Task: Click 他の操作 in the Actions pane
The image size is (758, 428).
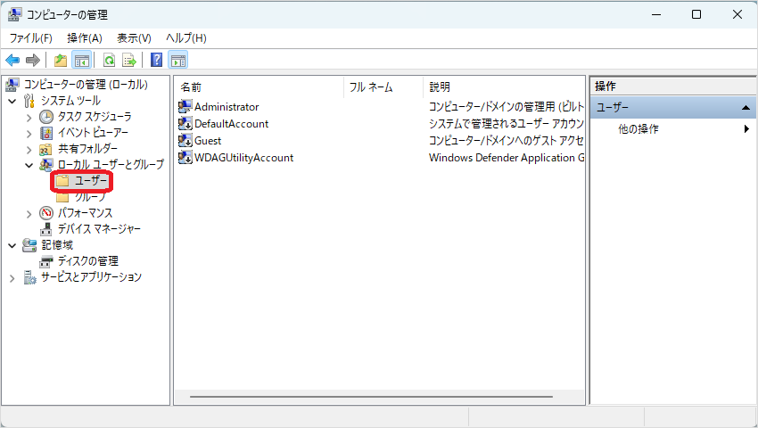Action: (x=639, y=129)
